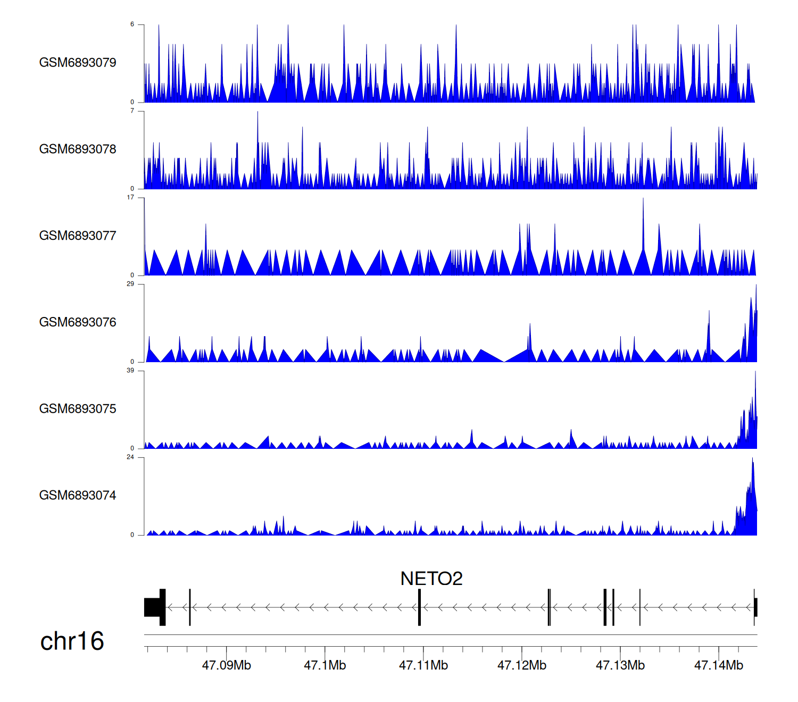Image resolution: width=798 pixels, height=702 pixels.
Task: Click the GSM6893079 track label
Action: click(78, 63)
